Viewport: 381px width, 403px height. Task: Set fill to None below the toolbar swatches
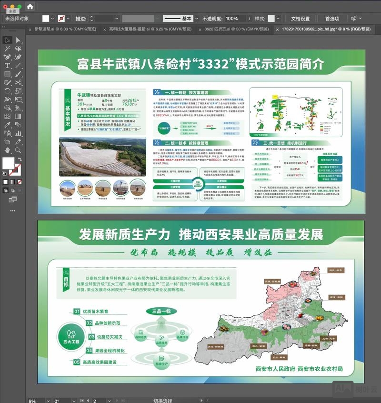(x=20, y=181)
